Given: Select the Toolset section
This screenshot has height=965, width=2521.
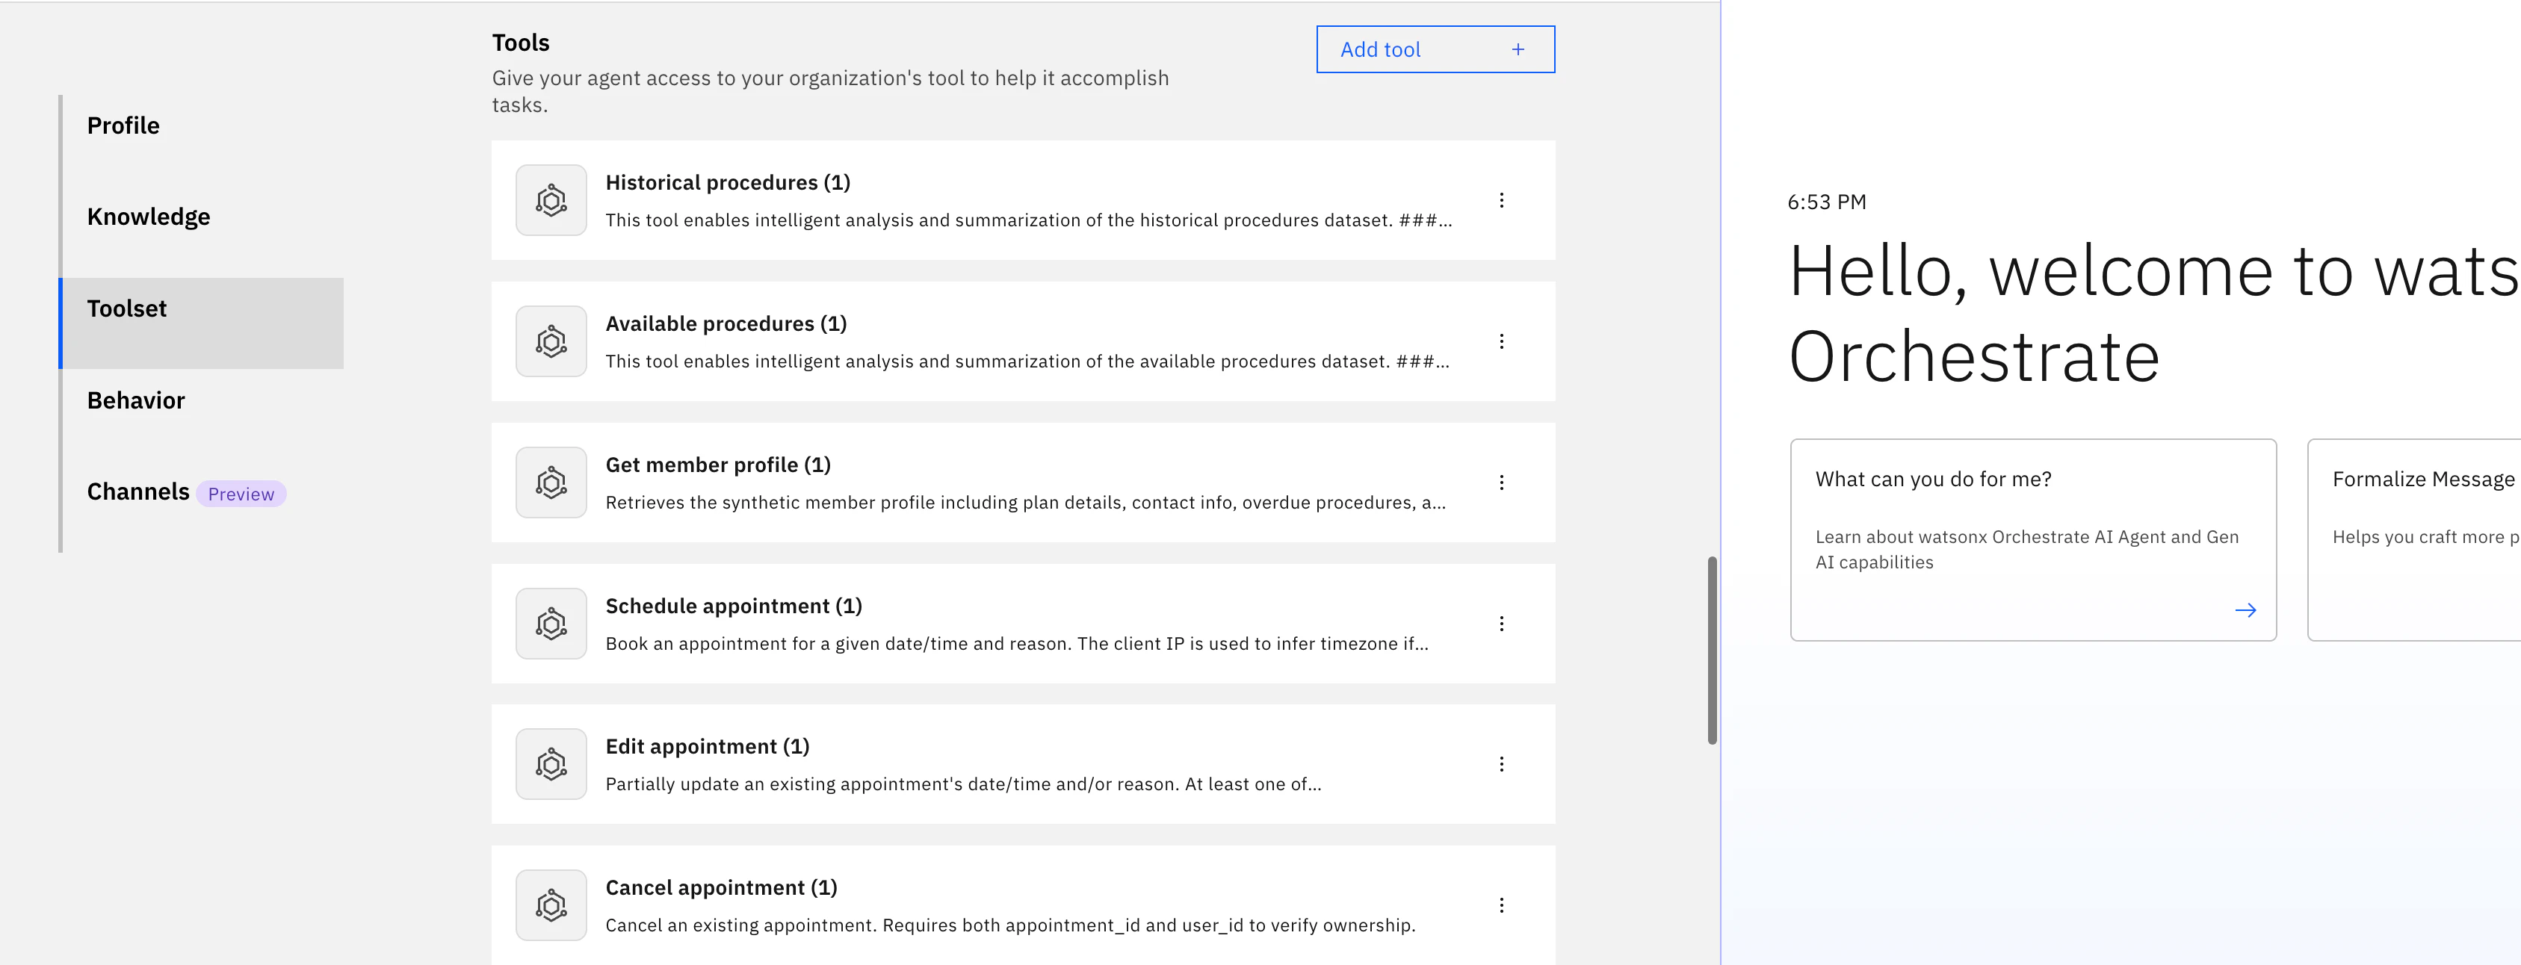Looking at the screenshot, I should point(202,323).
